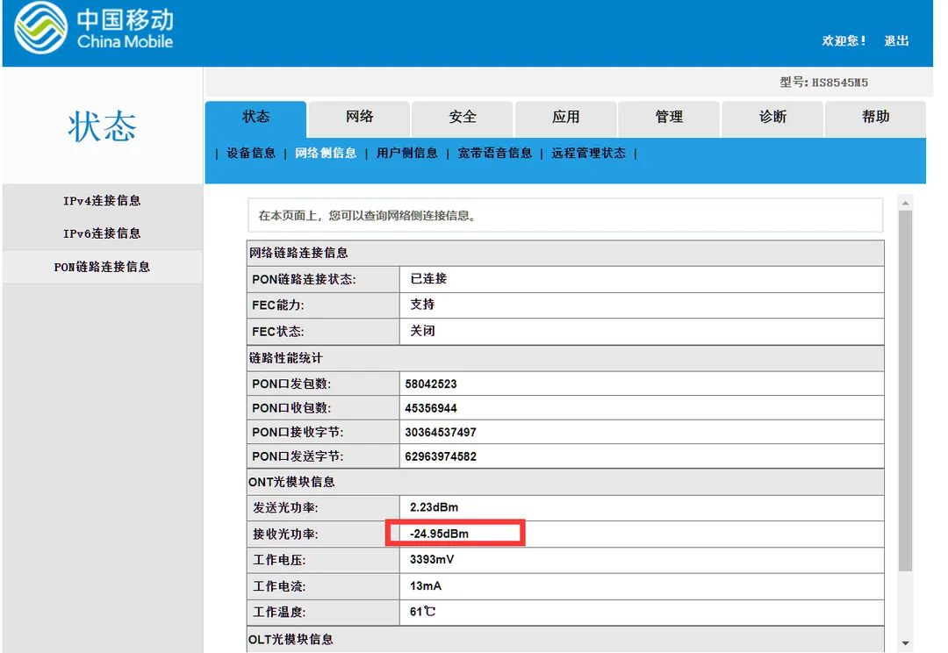Image resolution: width=948 pixels, height=653 pixels.
Task: Click the FEC状态 value 关闭
Action: (x=422, y=331)
